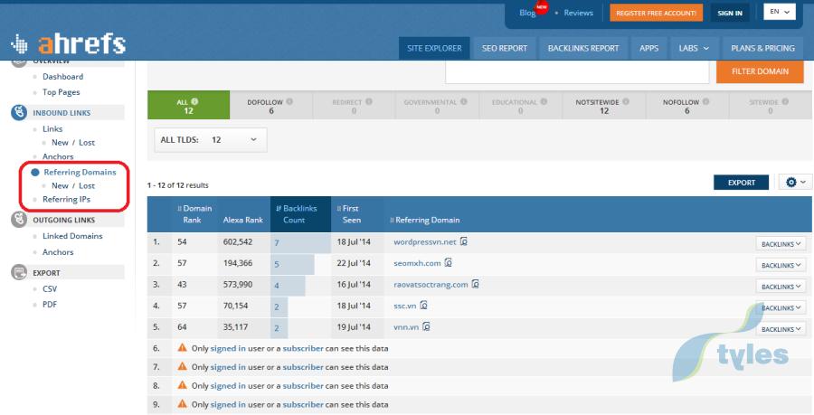Image resolution: width=814 pixels, height=415 pixels.
Task: Open the SEO Report tab
Action: [504, 48]
